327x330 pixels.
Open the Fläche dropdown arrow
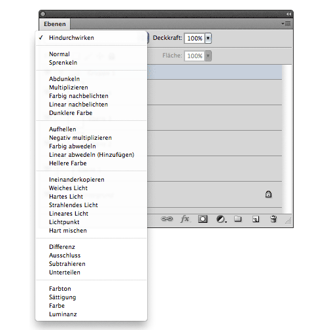coord(208,56)
